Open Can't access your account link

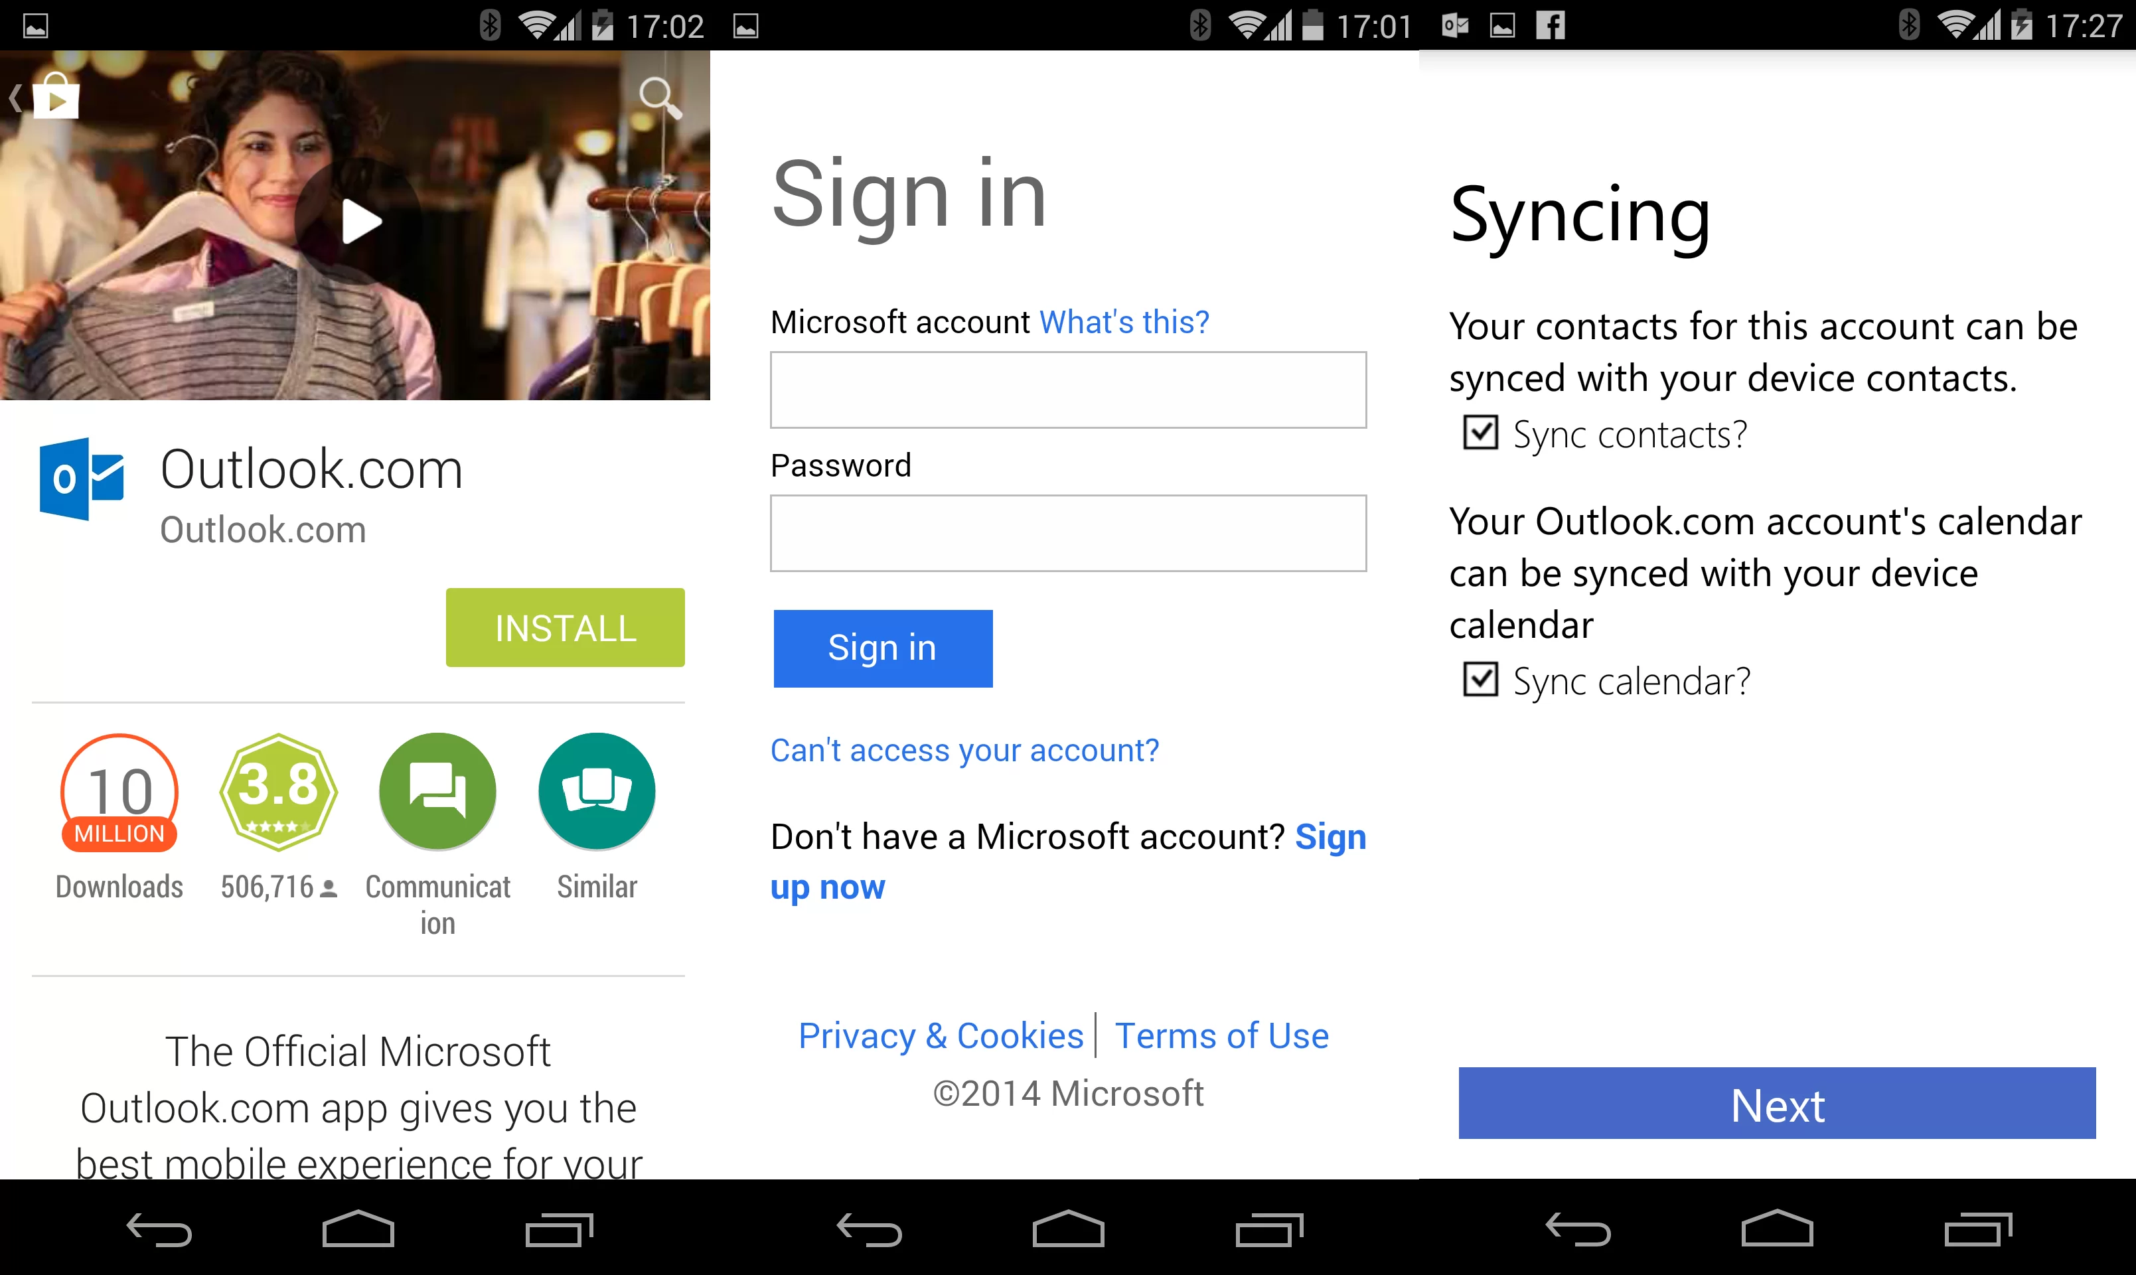[x=964, y=750]
